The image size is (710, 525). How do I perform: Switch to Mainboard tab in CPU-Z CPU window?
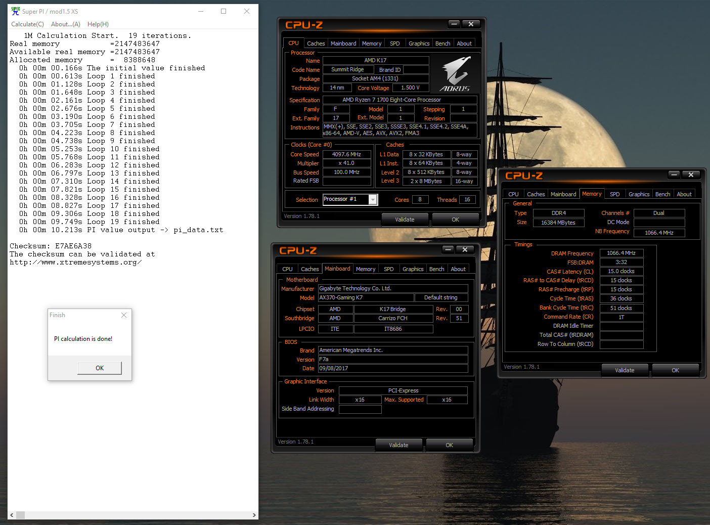343,43
